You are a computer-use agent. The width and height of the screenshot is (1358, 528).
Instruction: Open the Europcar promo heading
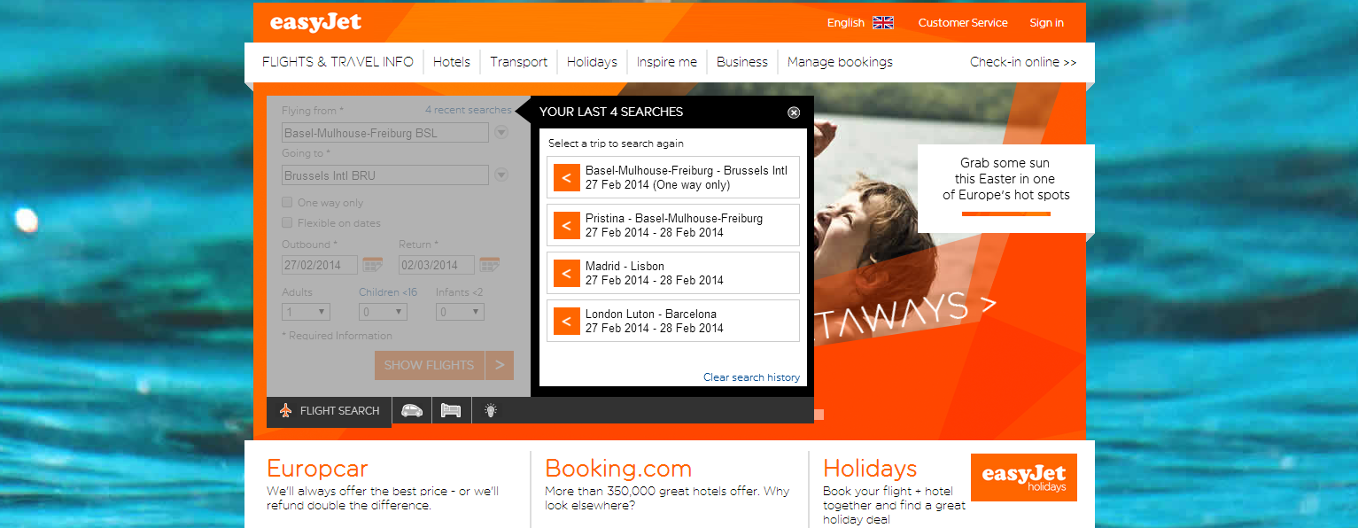pos(317,469)
